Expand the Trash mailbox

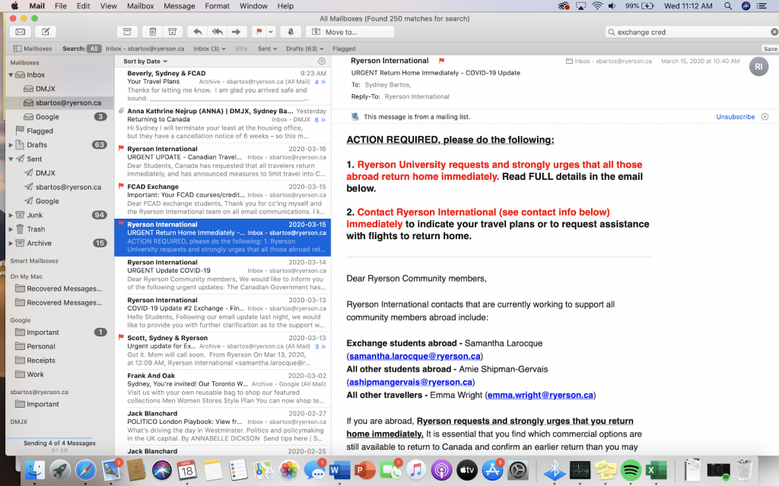pyautogui.click(x=11, y=229)
